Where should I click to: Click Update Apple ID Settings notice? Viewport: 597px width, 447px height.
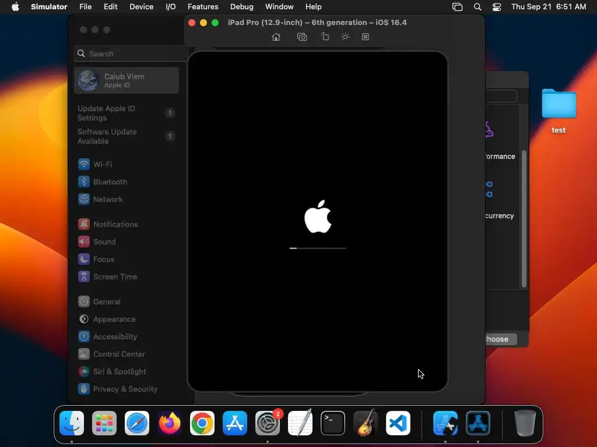point(127,113)
